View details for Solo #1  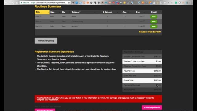(154, 17)
